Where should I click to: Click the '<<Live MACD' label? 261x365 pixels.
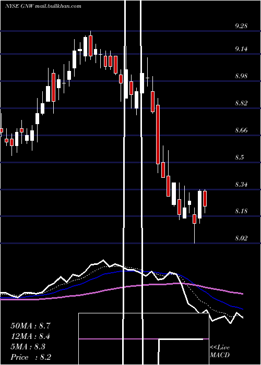220,351
